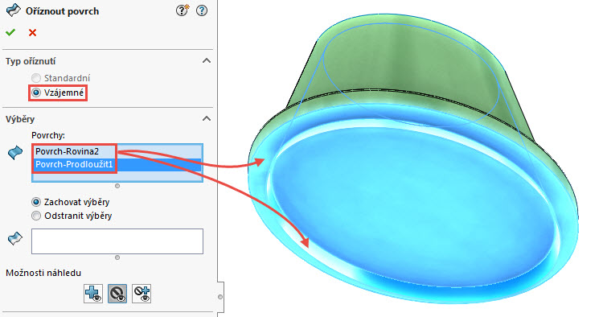Show excluded surfaces preview button

[x=117, y=294]
